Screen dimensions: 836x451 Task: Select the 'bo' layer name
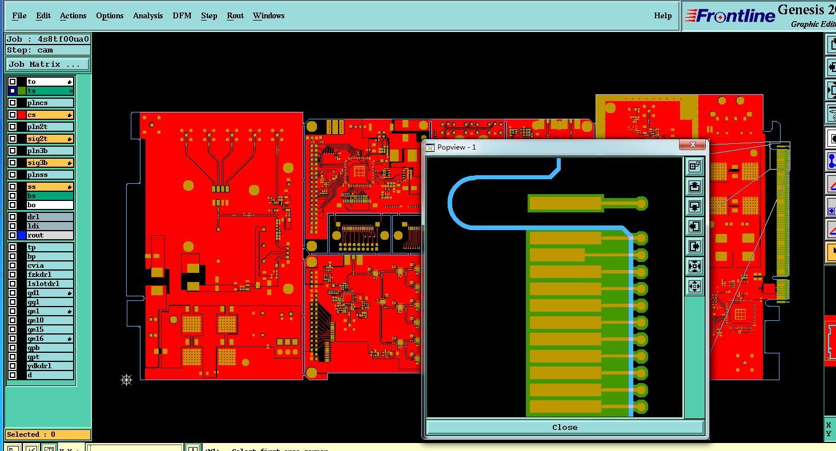click(x=50, y=205)
